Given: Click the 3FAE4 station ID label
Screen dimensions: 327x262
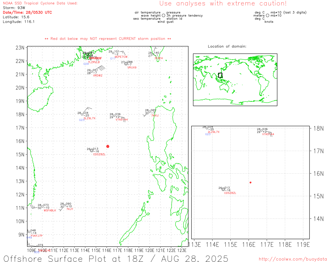Looking at the screenshot, I should [158, 58].
